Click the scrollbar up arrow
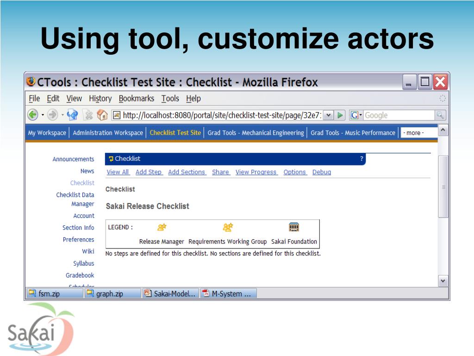Screen dimensions: 474x356 coord(443,130)
